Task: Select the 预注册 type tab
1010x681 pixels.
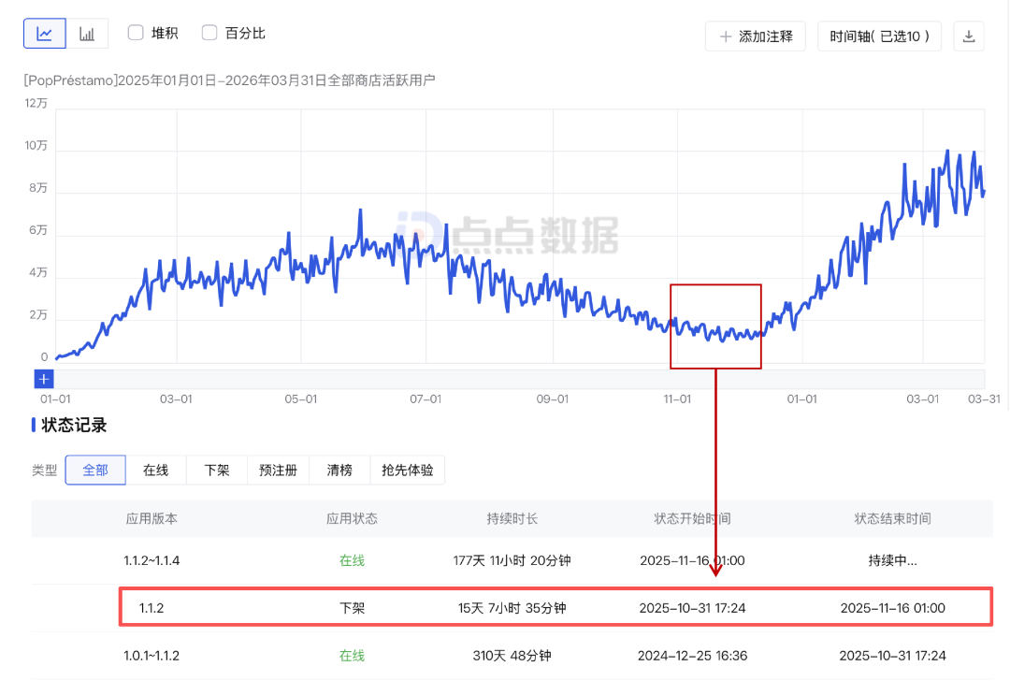Action: point(279,471)
